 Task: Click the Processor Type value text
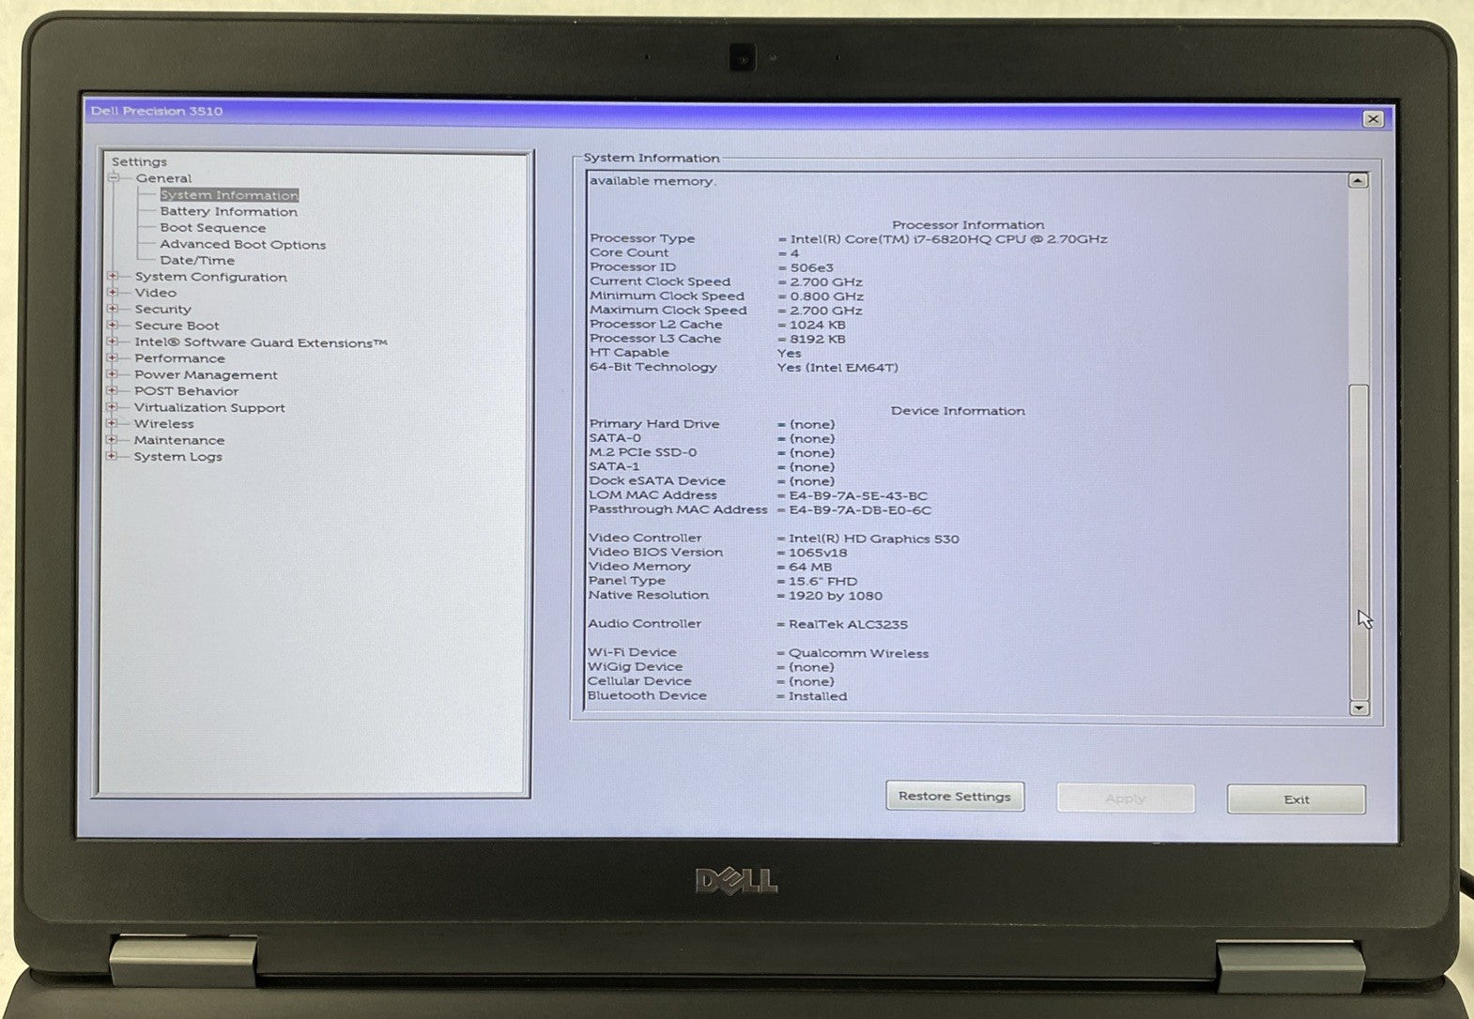click(x=948, y=239)
